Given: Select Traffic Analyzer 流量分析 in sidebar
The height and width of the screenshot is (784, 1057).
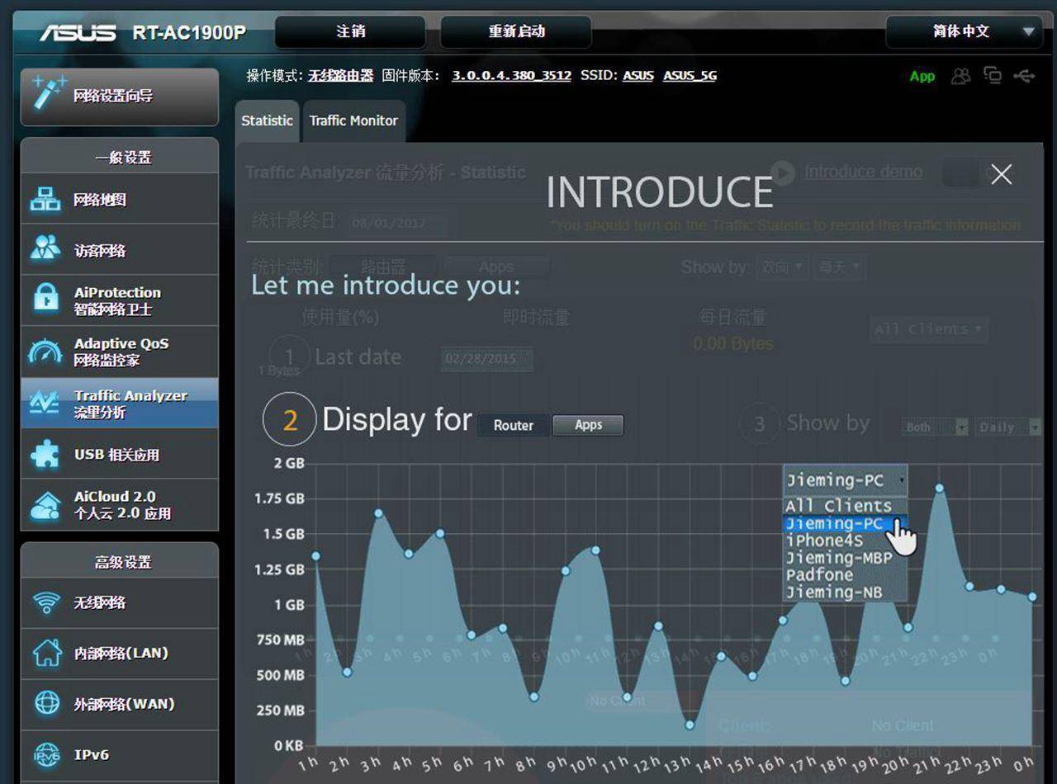Looking at the screenshot, I should [x=120, y=403].
